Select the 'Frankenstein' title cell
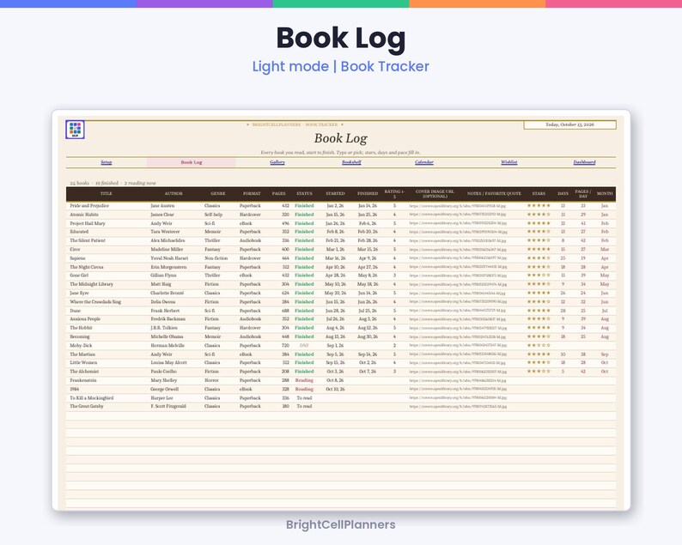The width and height of the screenshot is (682, 545). [83, 380]
